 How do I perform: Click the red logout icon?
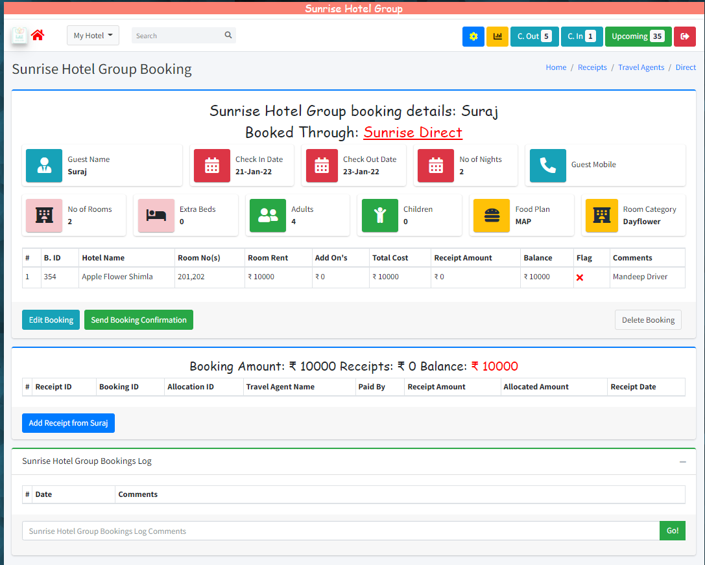[685, 36]
